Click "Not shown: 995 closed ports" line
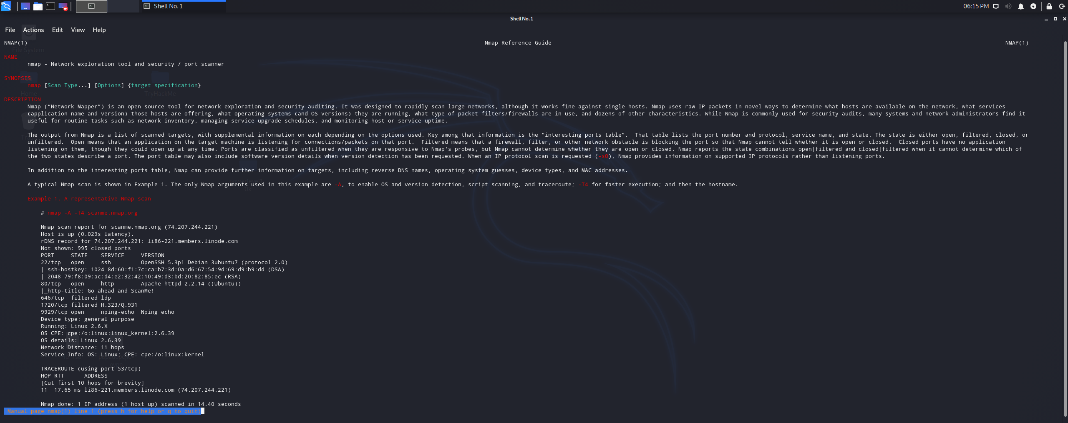Image resolution: width=1068 pixels, height=423 pixels. [x=86, y=248]
